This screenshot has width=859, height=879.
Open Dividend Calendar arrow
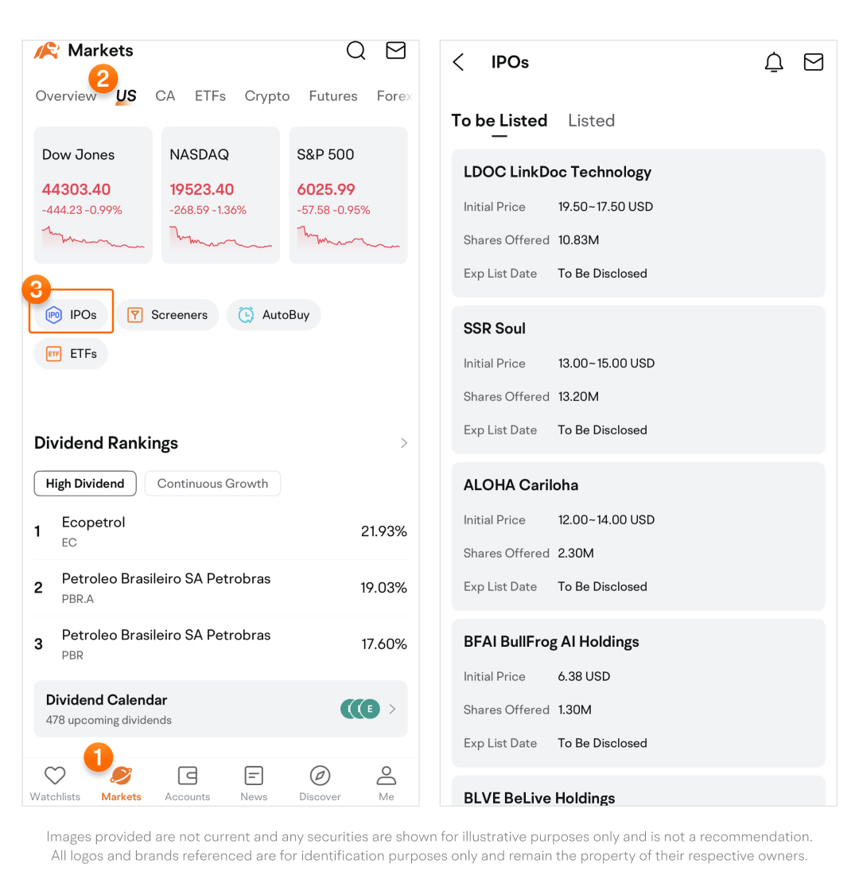392,709
